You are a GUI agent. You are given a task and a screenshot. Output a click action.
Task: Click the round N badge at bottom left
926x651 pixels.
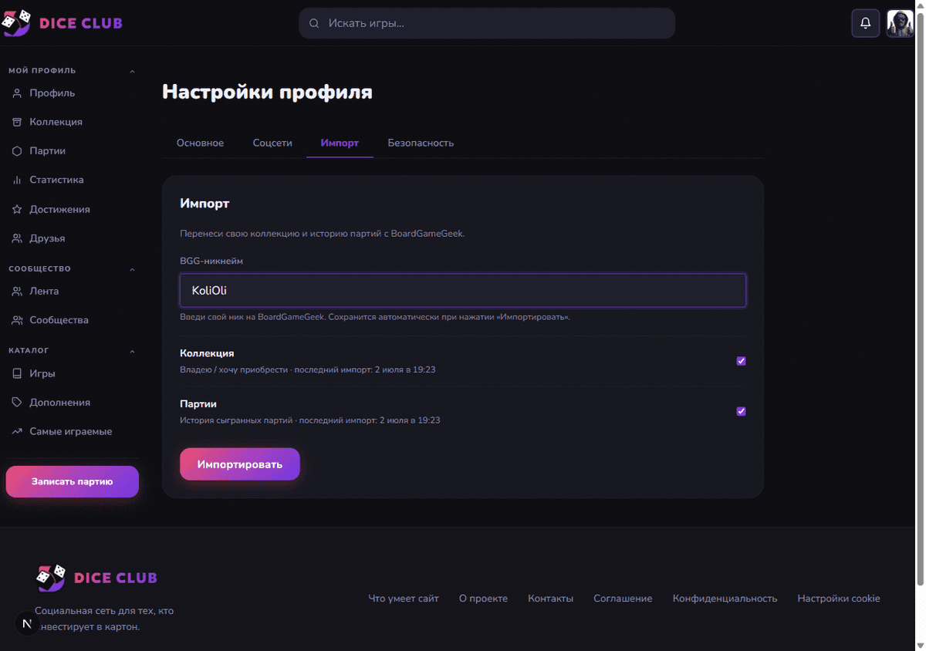point(27,623)
